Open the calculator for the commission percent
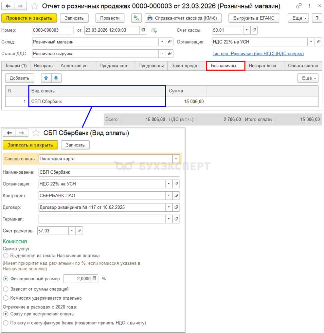The width and height of the screenshot is (324, 333). (x=95, y=278)
